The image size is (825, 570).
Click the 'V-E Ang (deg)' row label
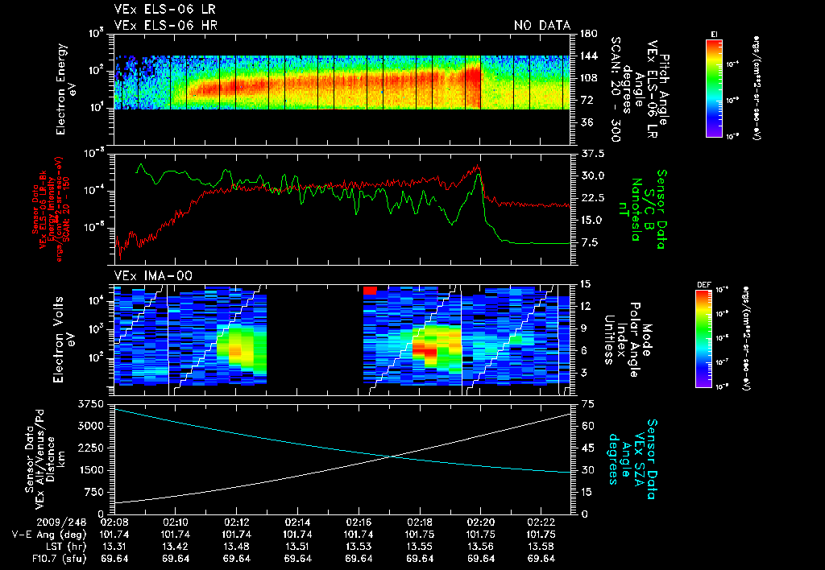(49, 535)
